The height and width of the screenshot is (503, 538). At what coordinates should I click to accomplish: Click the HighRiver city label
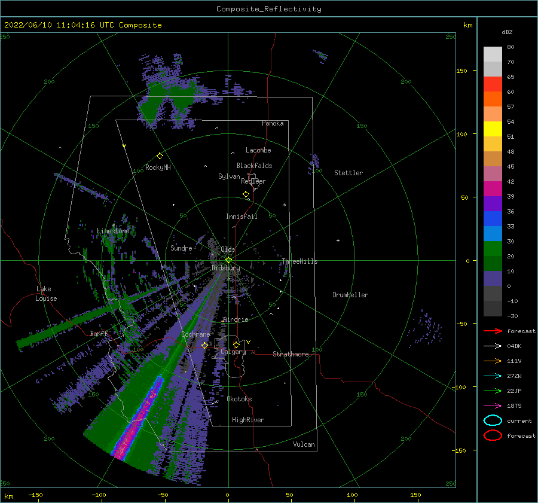[248, 420]
